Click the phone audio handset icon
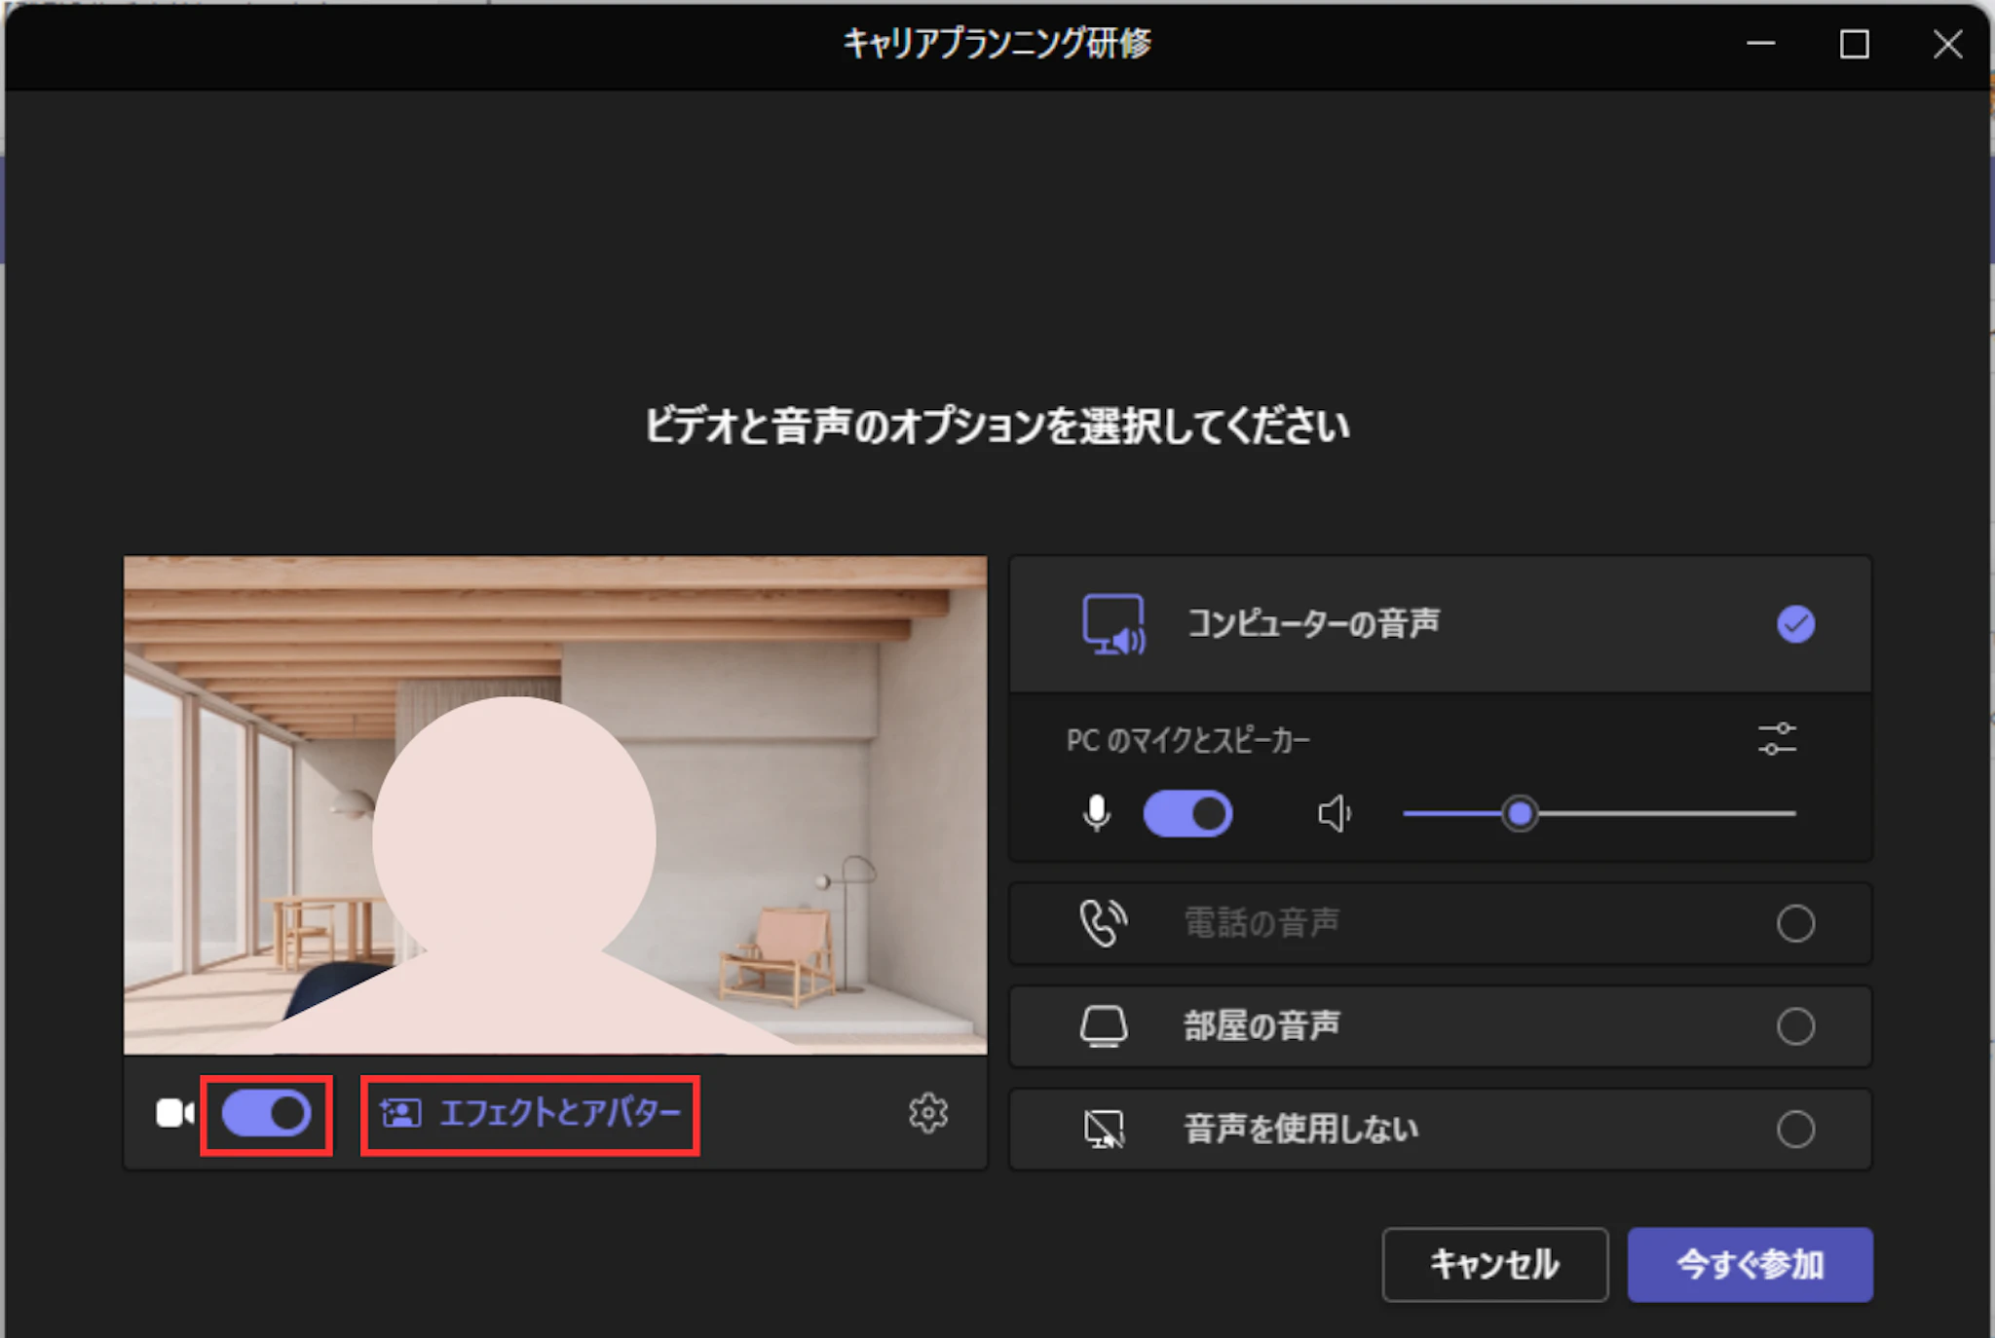 click(1104, 923)
